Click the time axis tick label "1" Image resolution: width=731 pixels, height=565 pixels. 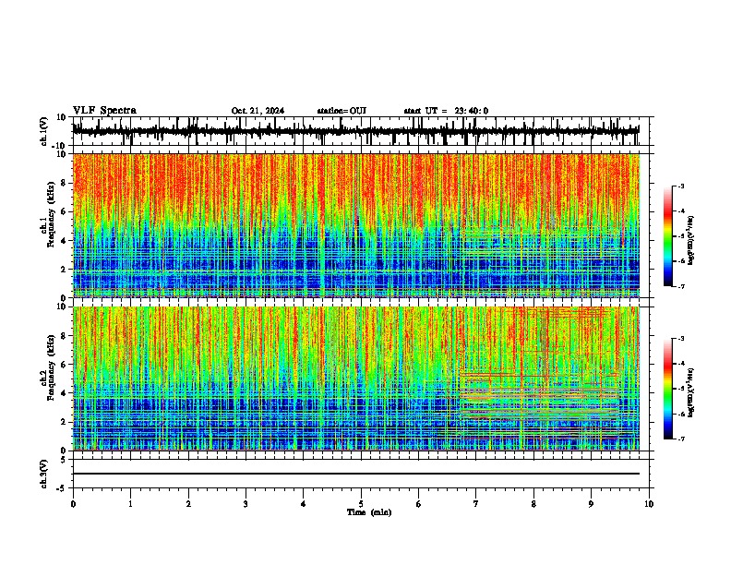point(130,504)
